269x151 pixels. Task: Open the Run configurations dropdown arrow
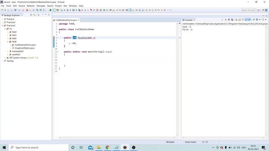pyautogui.click(x=76, y=10)
